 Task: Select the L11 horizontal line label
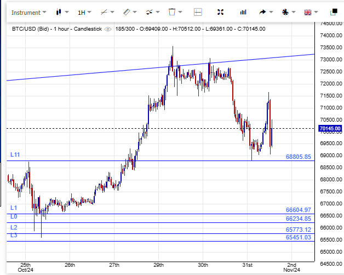pyautogui.click(x=15, y=154)
